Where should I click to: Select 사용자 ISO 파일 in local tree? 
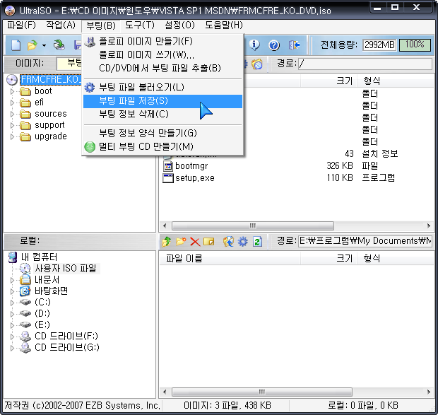point(66,269)
